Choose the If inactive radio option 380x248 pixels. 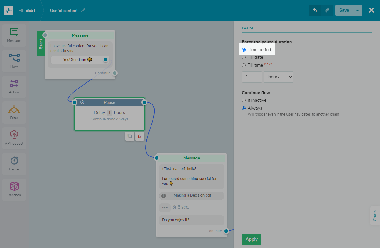coord(244,100)
